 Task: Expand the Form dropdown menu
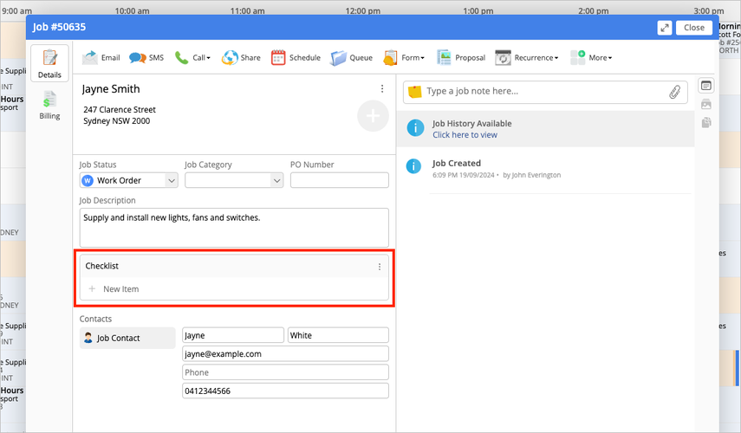(x=404, y=58)
